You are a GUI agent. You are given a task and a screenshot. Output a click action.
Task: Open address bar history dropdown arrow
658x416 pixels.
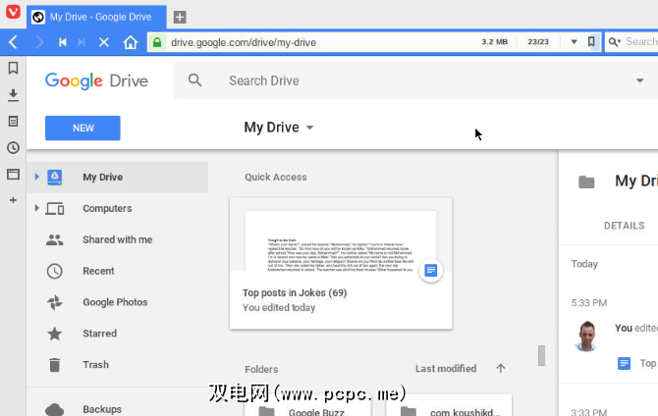(x=574, y=42)
